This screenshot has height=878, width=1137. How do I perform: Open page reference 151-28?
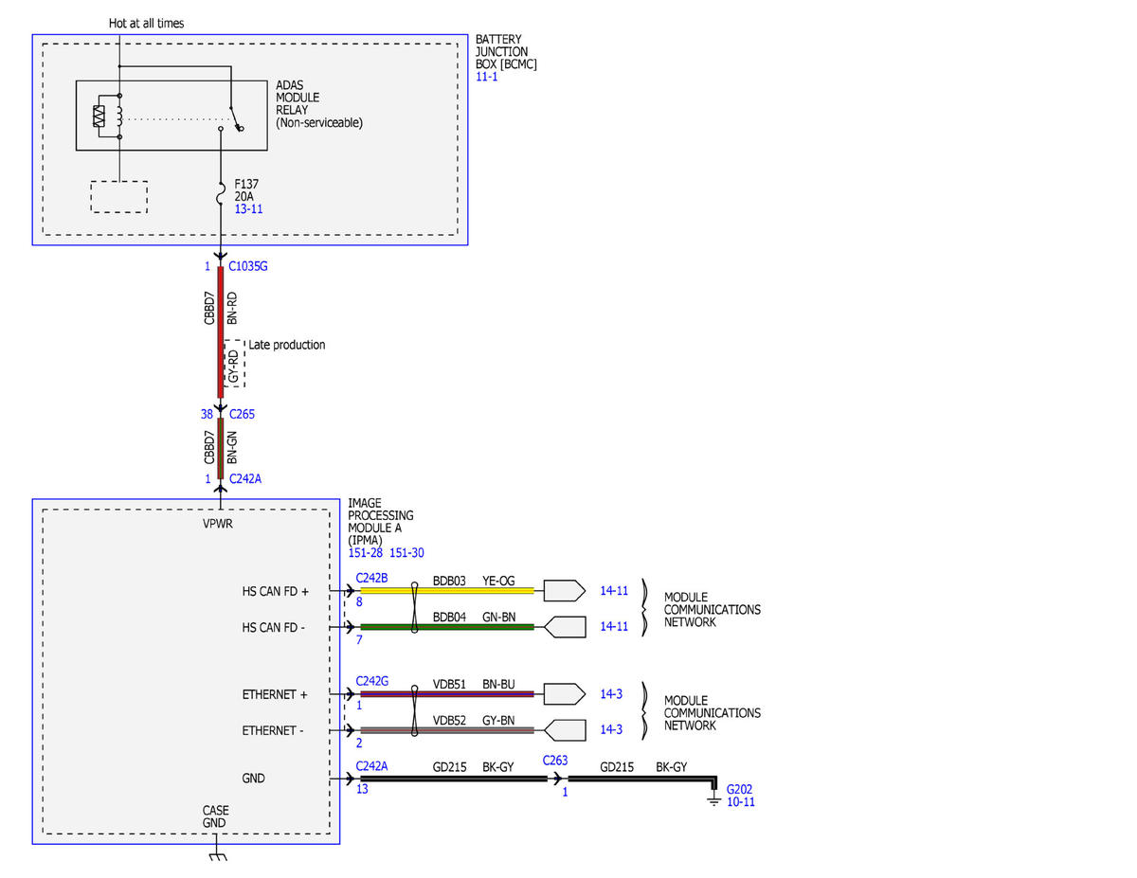point(365,552)
